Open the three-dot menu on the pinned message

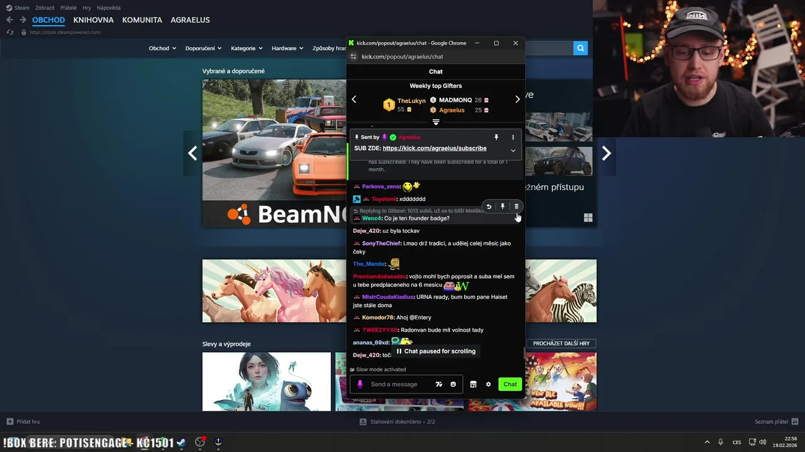(513, 137)
